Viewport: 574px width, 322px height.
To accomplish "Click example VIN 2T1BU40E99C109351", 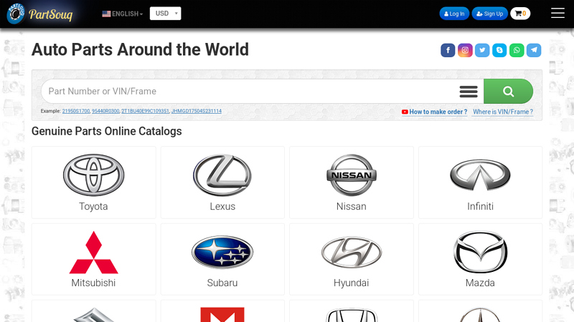I will tap(145, 111).
